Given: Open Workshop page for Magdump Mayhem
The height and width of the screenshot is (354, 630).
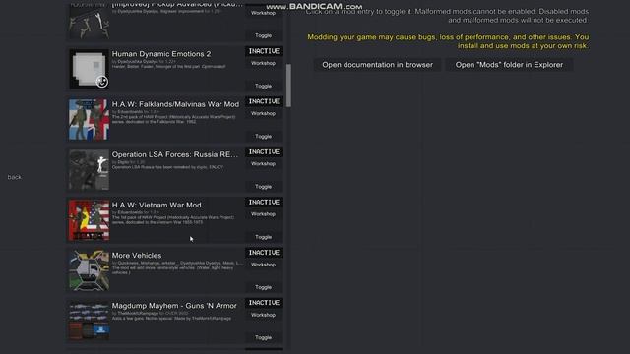Looking at the screenshot, I should click(x=264, y=315).
